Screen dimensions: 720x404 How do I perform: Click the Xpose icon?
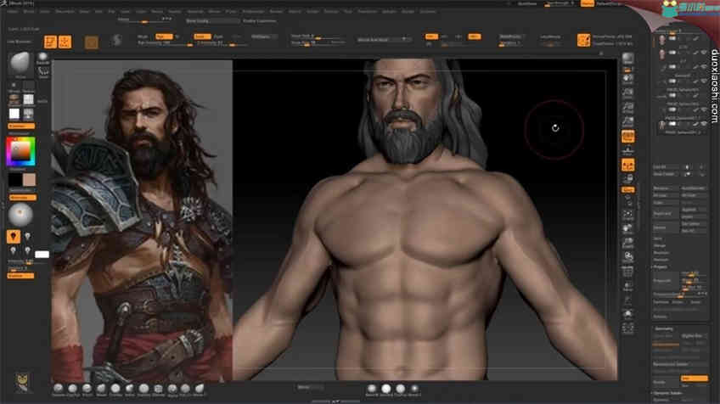628,328
